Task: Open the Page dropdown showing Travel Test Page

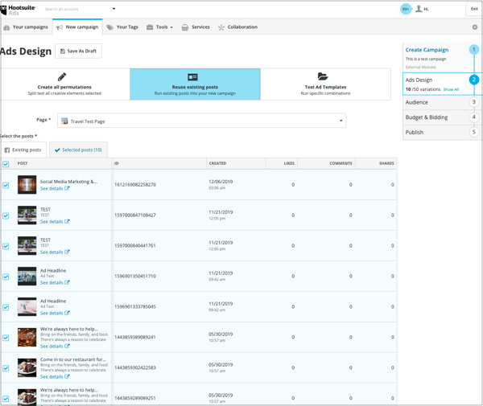Action: (x=202, y=121)
